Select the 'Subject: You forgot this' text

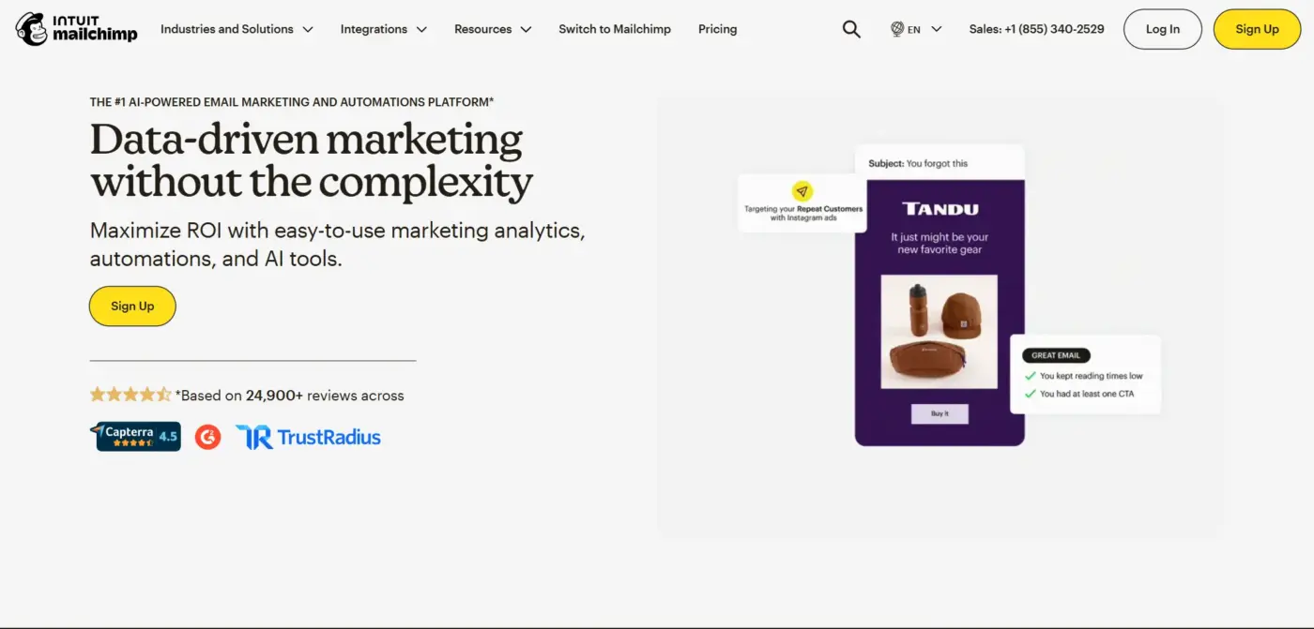click(x=918, y=163)
